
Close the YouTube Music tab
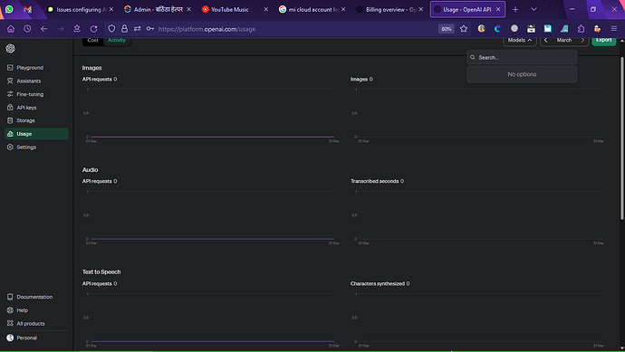tap(266, 9)
